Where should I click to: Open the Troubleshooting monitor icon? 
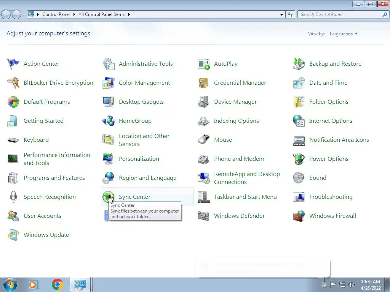coord(299,197)
